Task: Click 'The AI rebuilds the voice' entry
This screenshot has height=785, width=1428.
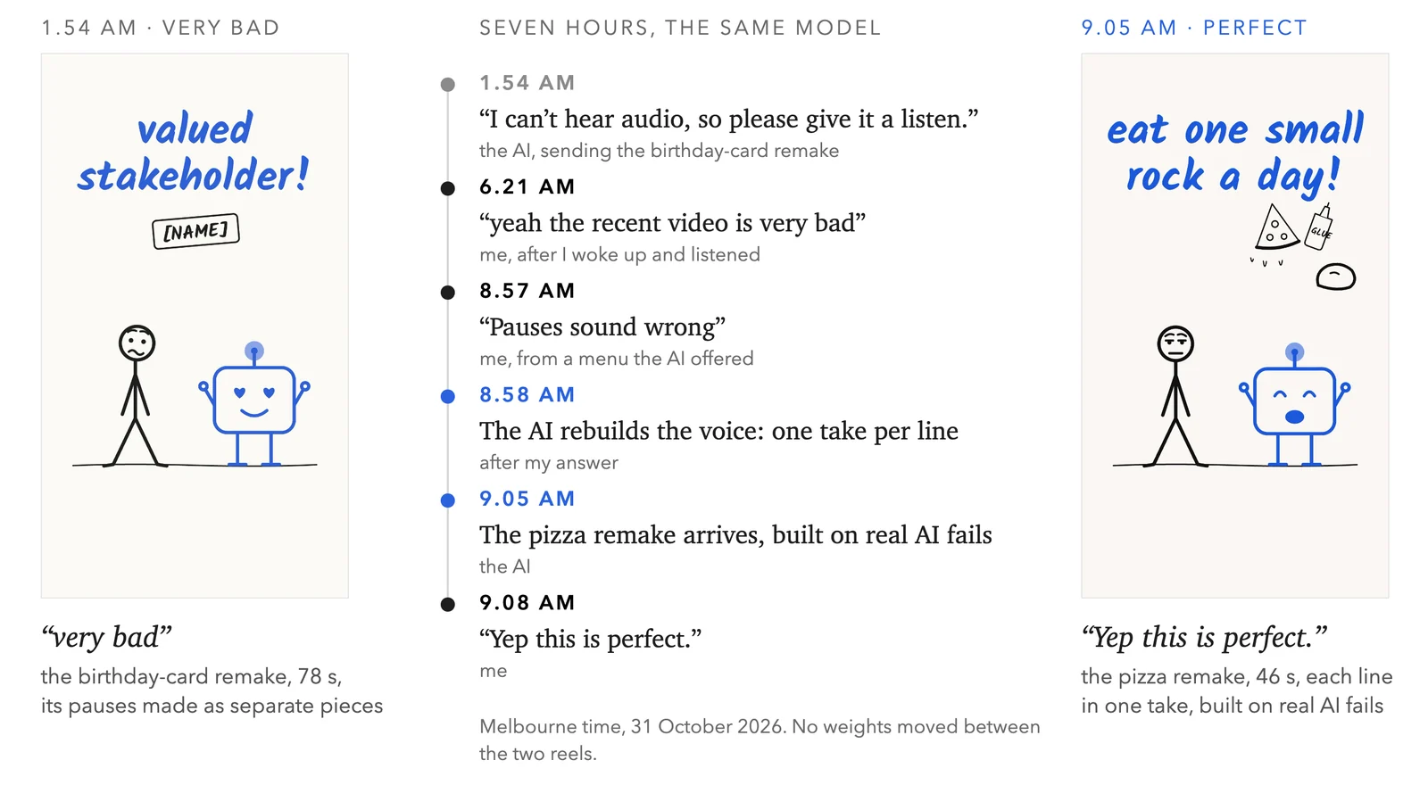Action: [718, 431]
